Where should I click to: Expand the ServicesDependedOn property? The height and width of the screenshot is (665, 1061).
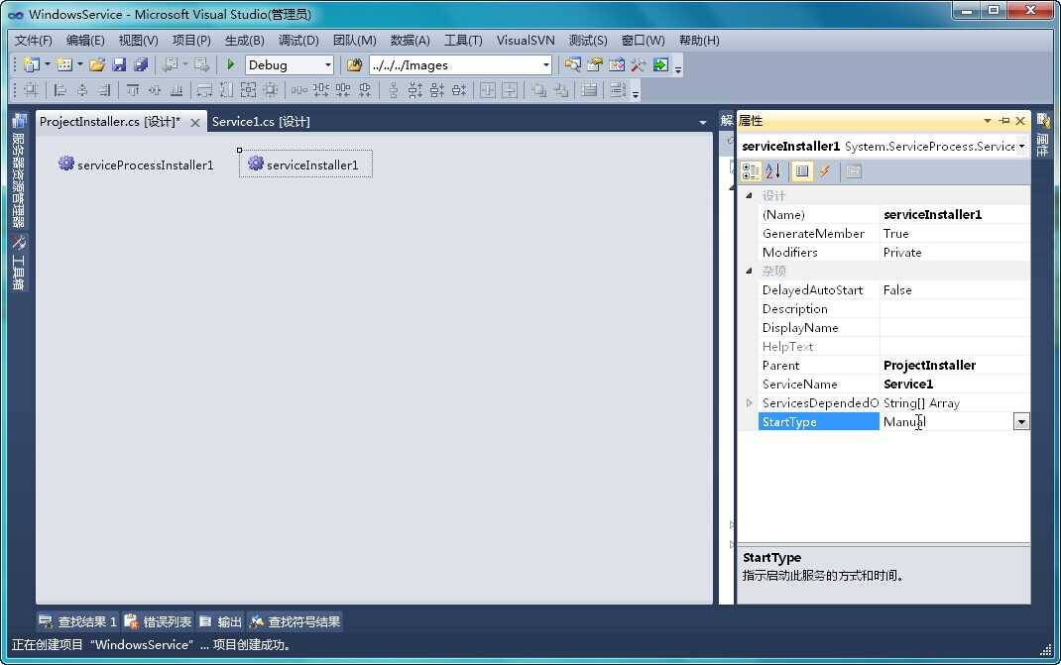coord(749,403)
